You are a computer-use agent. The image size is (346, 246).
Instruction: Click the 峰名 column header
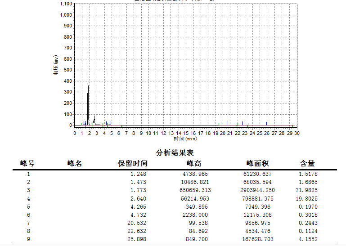[75, 164]
